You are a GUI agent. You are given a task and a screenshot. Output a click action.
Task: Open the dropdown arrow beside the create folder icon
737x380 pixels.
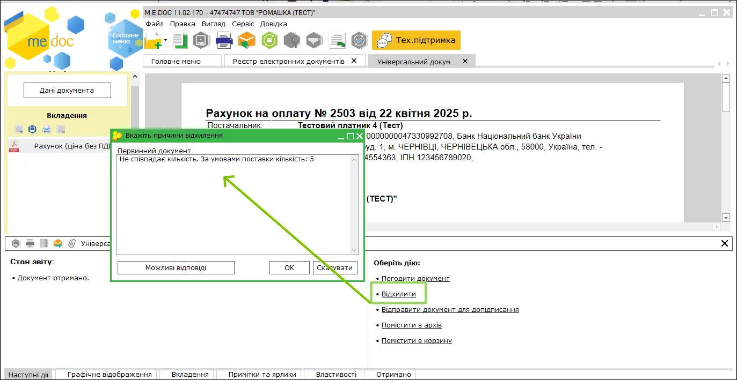click(166, 40)
